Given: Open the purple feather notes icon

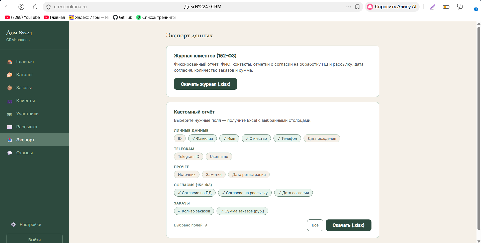Looking at the screenshot, I should [432, 7].
